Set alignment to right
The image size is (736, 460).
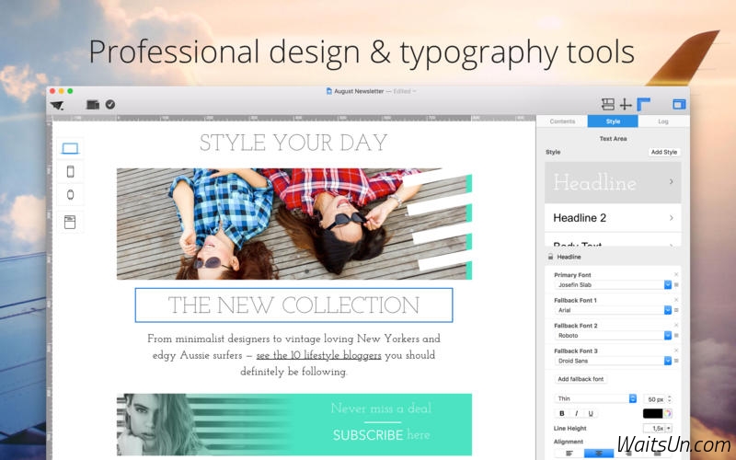point(628,454)
